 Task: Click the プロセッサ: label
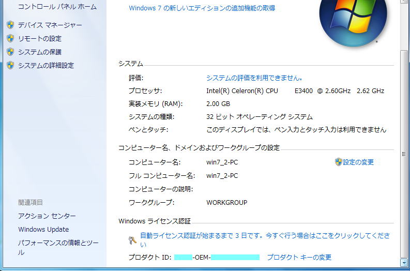(x=145, y=91)
